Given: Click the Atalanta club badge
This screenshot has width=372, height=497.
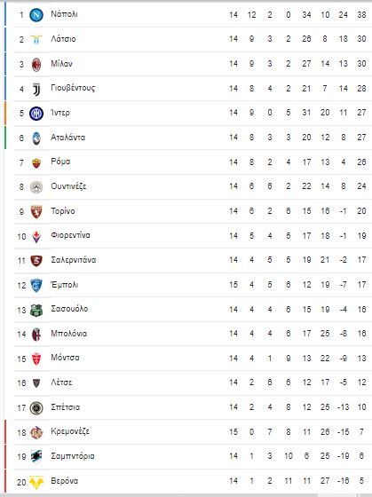Looking at the screenshot, I should point(36,138).
